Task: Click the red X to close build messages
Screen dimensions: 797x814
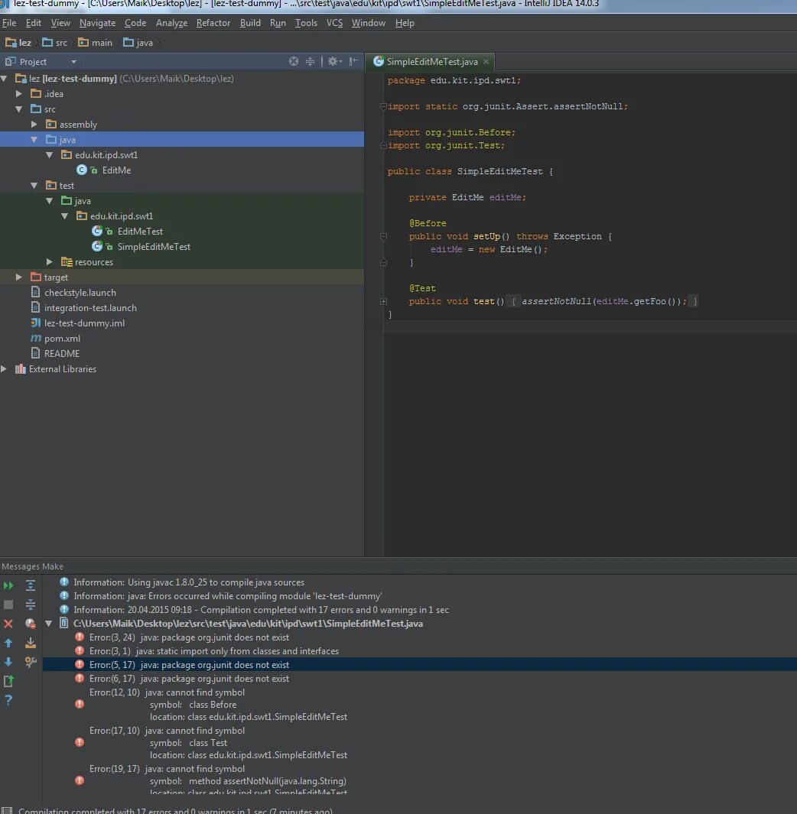Action: point(8,624)
